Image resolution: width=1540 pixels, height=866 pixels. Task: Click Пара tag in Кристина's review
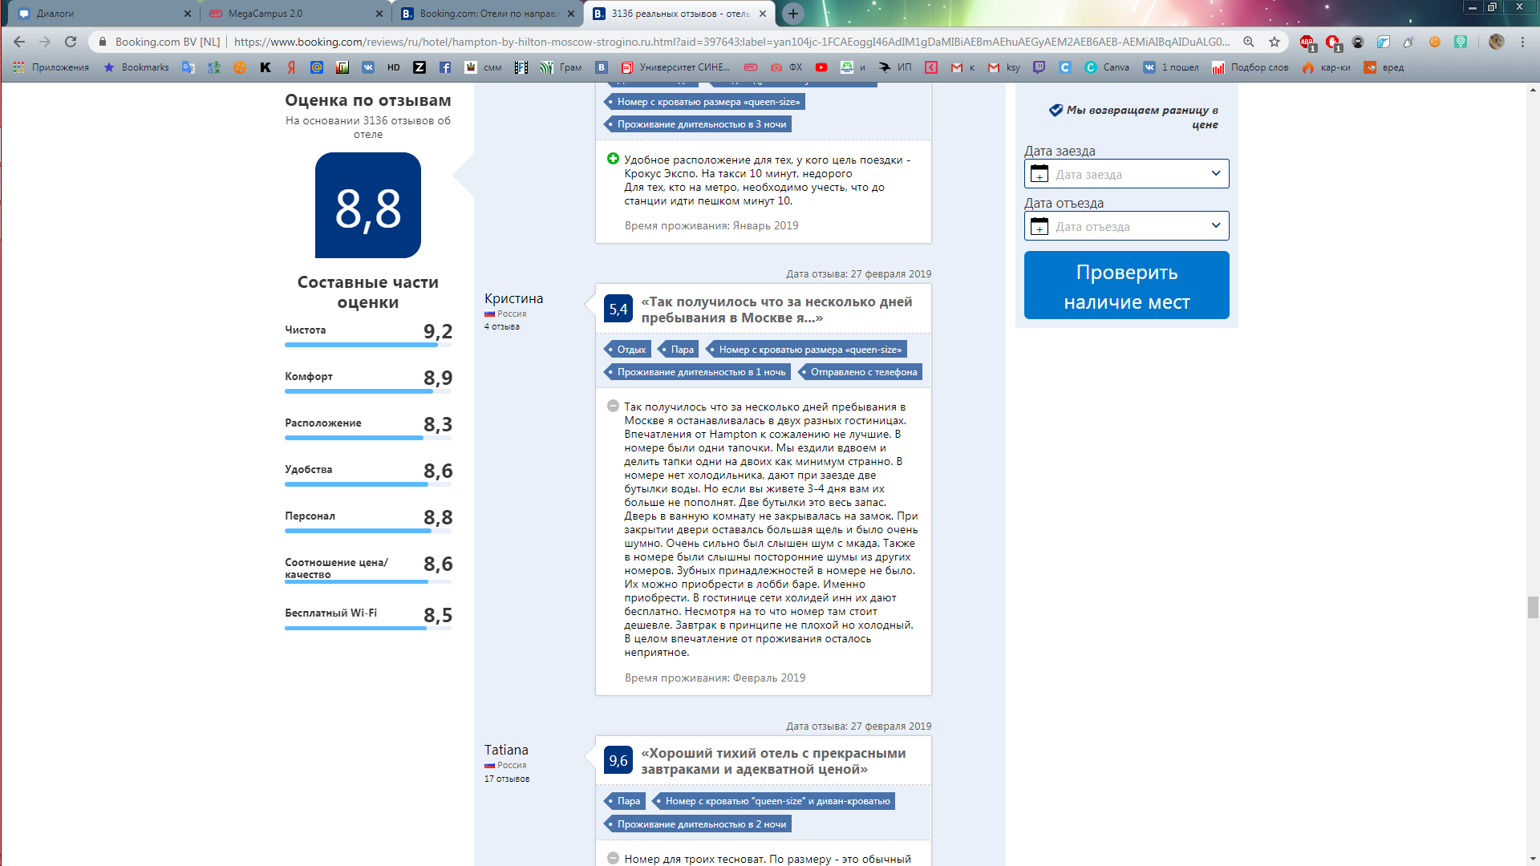coord(678,350)
